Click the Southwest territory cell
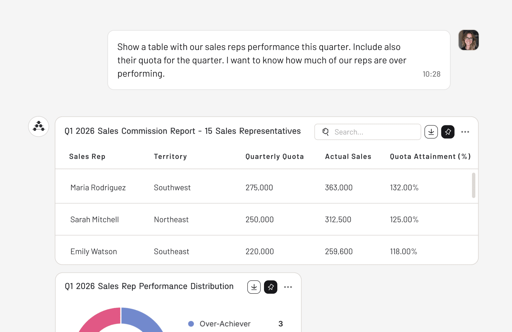The width and height of the screenshot is (512, 332). pyautogui.click(x=172, y=188)
